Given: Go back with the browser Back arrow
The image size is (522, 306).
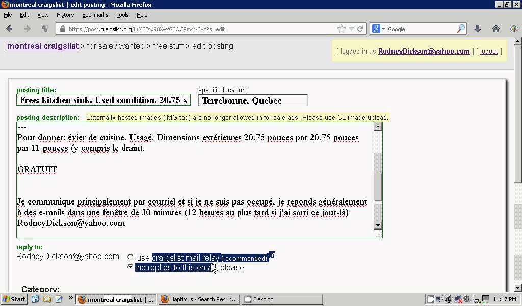Looking at the screenshot, I should pos(9,29).
